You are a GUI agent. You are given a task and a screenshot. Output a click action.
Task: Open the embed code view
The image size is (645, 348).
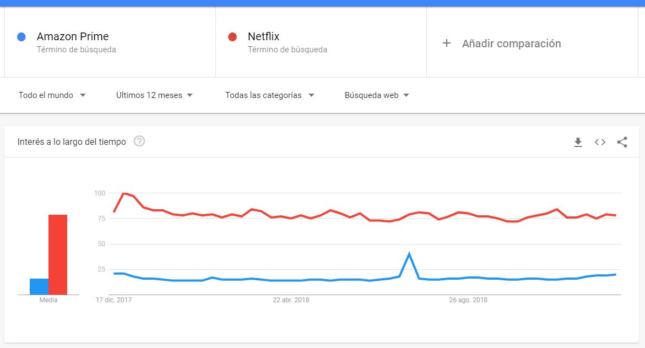(600, 142)
